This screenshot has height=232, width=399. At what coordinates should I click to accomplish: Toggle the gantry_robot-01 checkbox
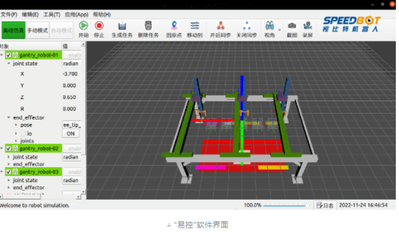pos(8,55)
